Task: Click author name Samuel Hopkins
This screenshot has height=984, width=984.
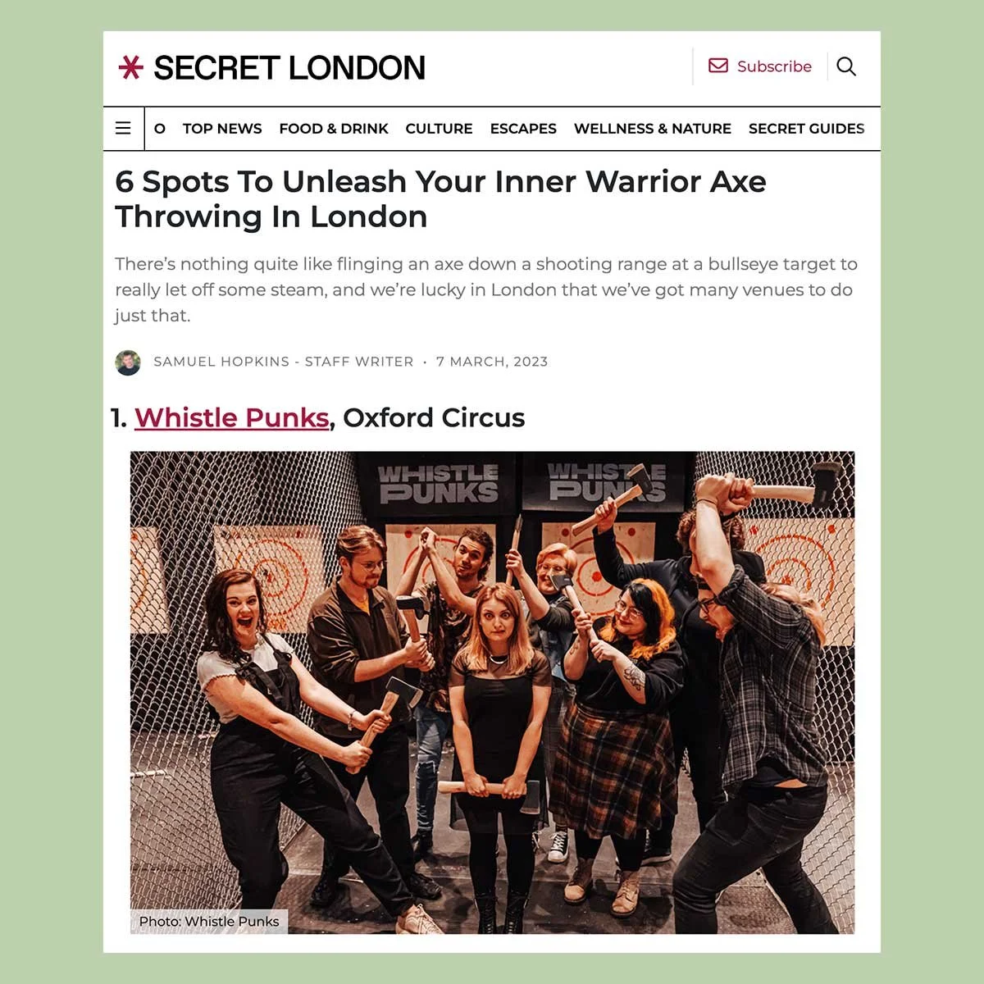Action: pos(221,362)
